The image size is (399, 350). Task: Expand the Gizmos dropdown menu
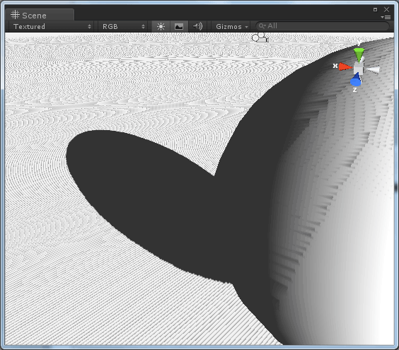pos(231,26)
